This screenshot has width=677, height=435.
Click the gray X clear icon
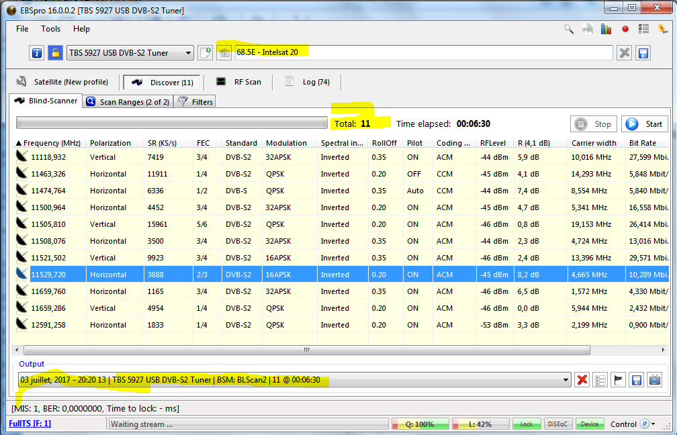coord(625,53)
